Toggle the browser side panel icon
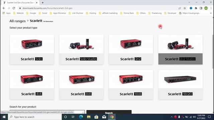Viewport: 214px width, 120px height. click(x=201, y=8)
